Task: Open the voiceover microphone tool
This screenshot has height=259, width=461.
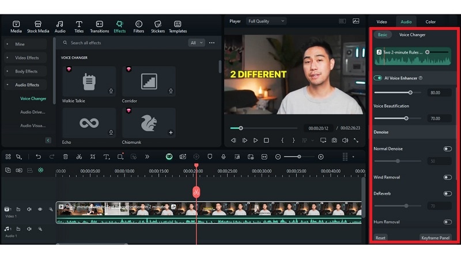Action: pyautogui.click(x=224, y=157)
